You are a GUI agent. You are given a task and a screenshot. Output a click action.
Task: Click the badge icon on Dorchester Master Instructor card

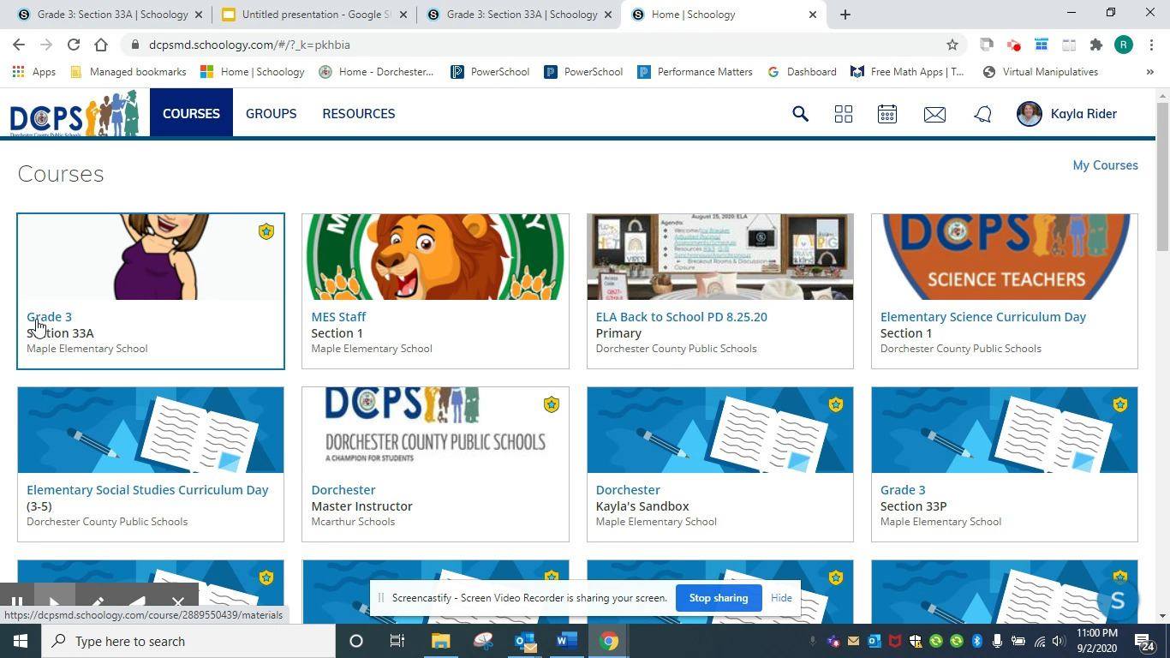click(552, 404)
